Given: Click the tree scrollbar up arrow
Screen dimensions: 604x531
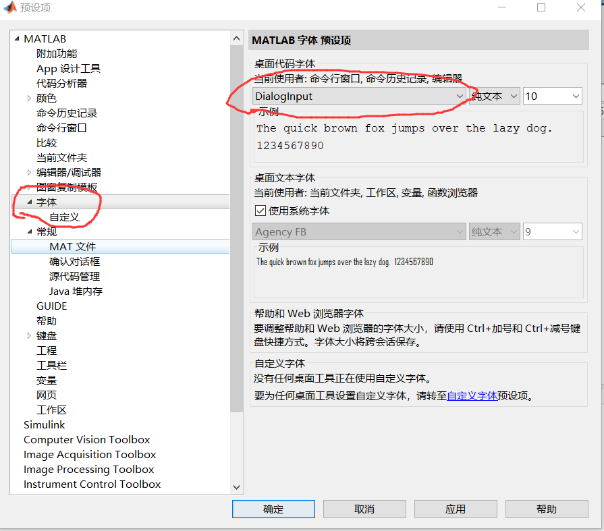Looking at the screenshot, I should 237,38.
